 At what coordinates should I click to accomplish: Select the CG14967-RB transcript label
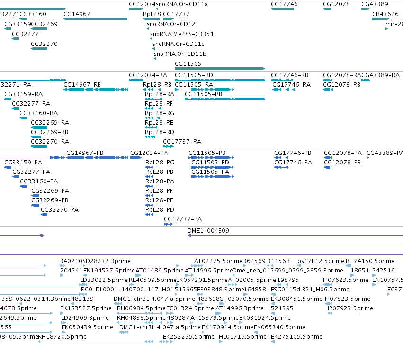pos(82,85)
